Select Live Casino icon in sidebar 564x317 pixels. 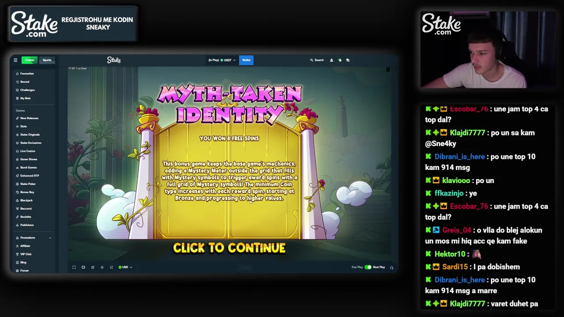[x=17, y=151]
